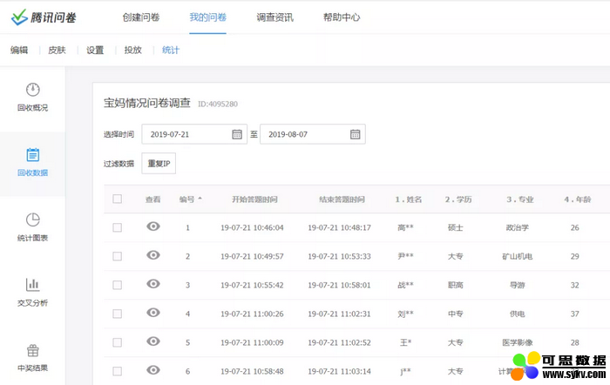Image resolution: width=610 pixels, height=385 pixels.
Task: Tick the select-all checkbox in table header
Action: 117,199
